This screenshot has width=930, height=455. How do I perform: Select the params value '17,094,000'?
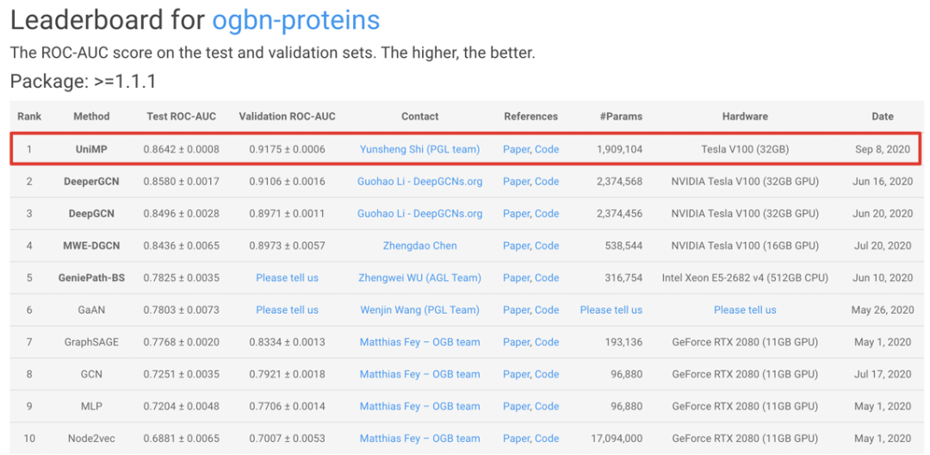(617, 439)
